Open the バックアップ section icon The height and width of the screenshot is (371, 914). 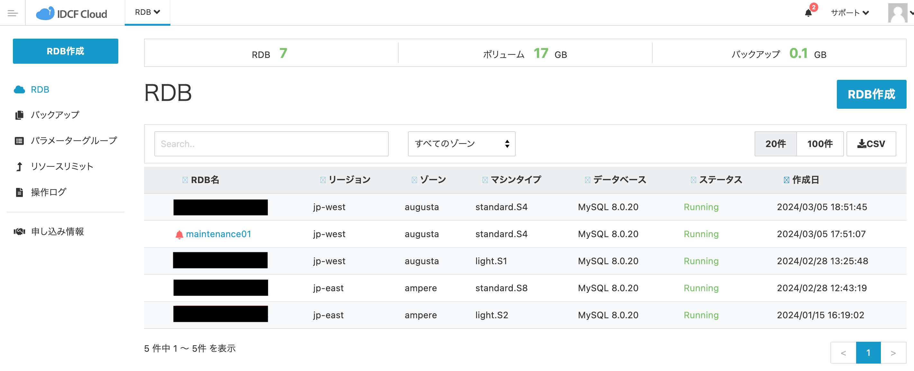pyautogui.click(x=19, y=115)
